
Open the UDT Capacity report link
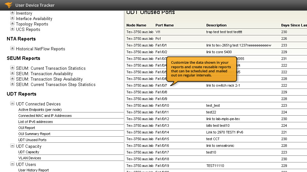tap(28, 152)
